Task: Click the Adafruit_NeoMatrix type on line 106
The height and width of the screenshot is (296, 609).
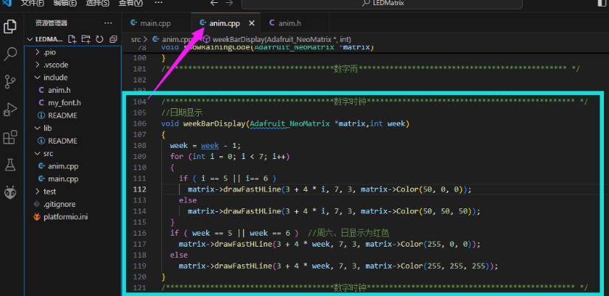Action: point(289,124)
